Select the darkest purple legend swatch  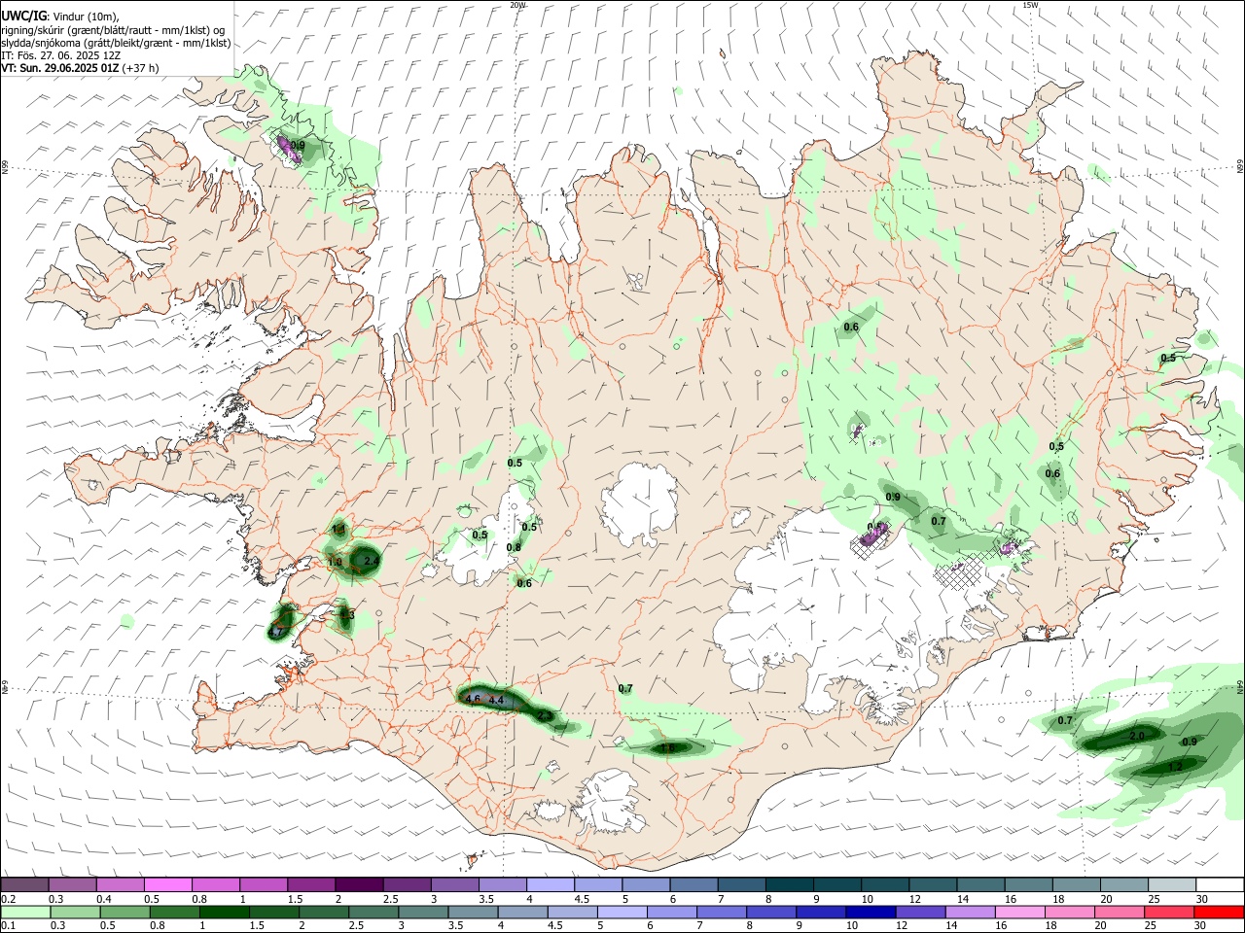tap(359, 885)
